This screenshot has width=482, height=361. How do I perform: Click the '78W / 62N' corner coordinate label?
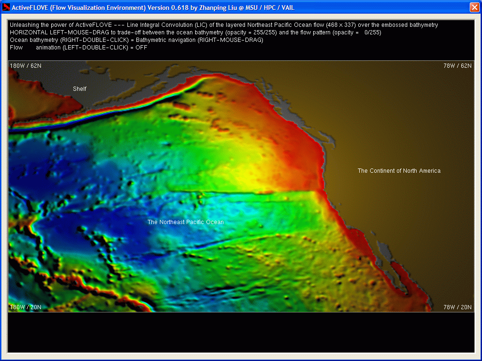(457, 66)
